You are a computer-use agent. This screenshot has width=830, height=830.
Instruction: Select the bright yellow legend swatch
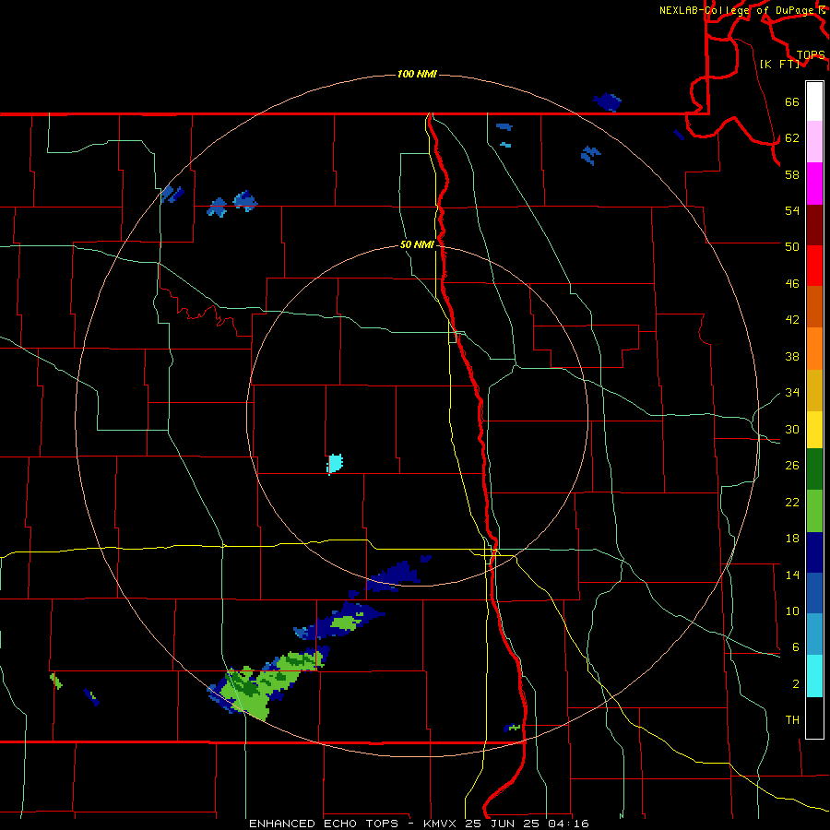point(814,429)
